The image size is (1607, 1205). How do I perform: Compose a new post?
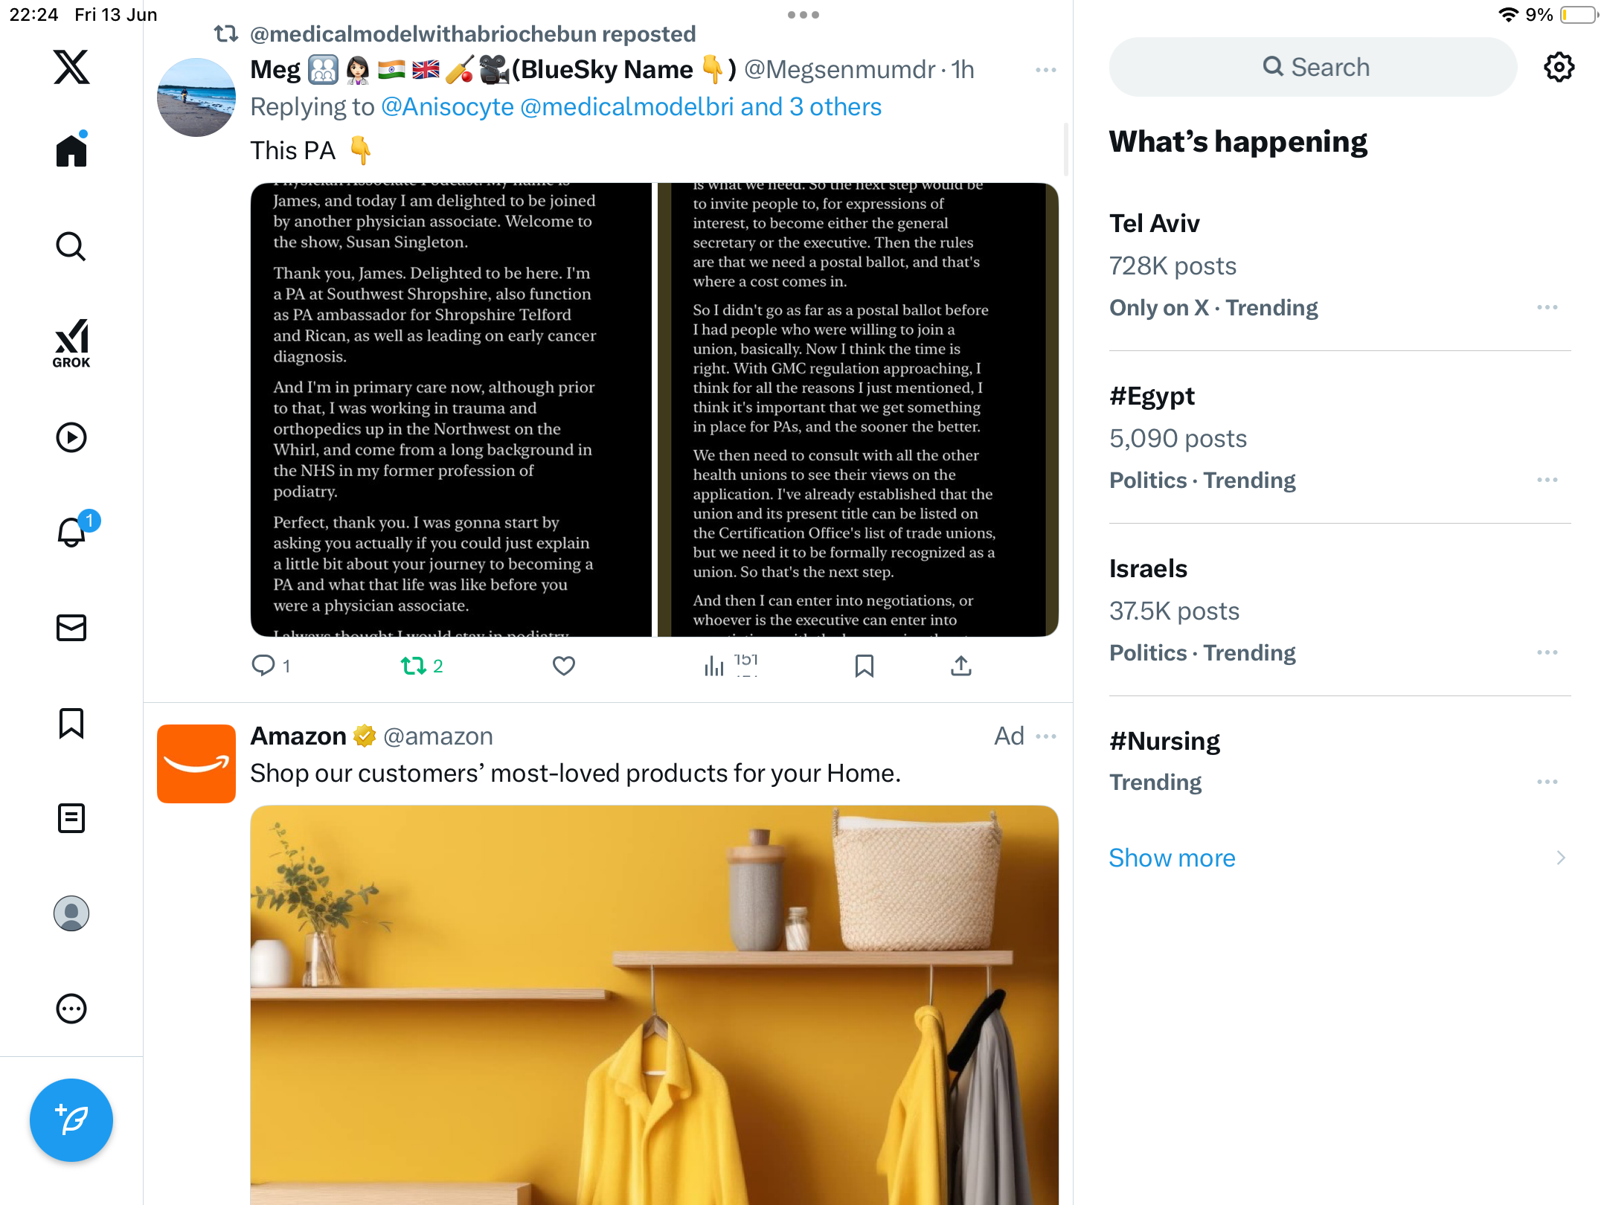(71, 1120)
